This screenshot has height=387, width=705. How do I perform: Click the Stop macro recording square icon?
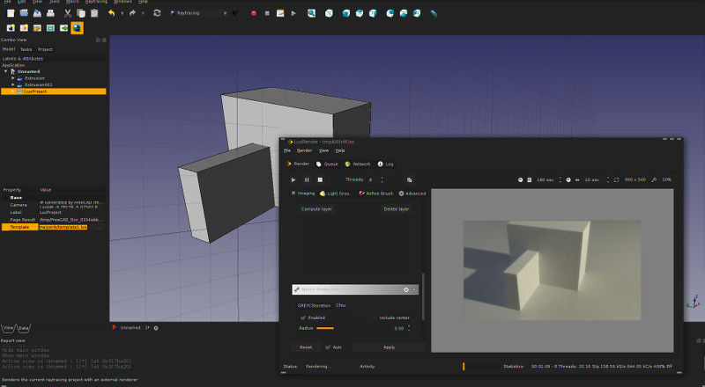(267, 13)
